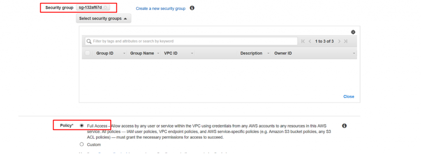This screenshot has width=421, height=154.
Task: Select the Custom policy option
Action: point(82,144)
